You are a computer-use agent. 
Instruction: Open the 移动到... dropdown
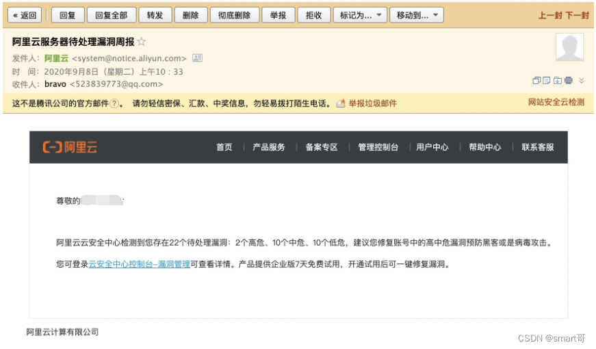417,15
